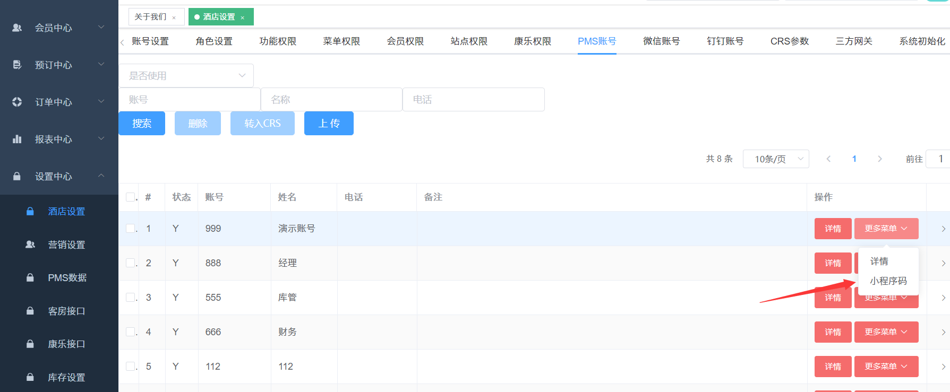Viewport: 950px width, 392px height.
Task: Select the checkbox for row 5
Action: [130, 366]
